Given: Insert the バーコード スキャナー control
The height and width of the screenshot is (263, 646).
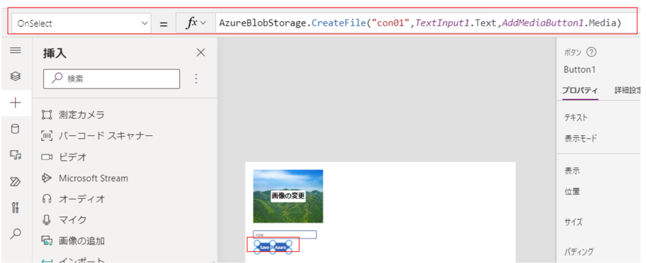Looking at the screenshot, I should (105, 136).
